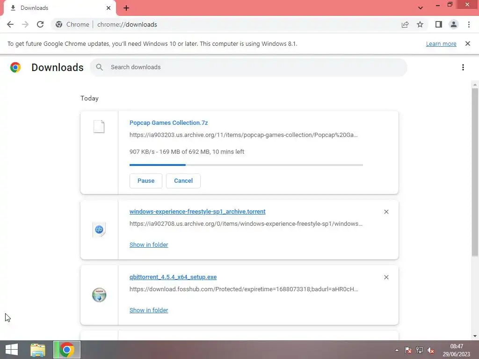Show hidden tray icons arrow
This screenshot has height=359, width=479.
pyautogui.click(x=397, y=350)
